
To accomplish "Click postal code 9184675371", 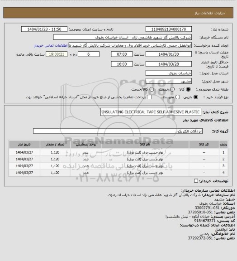I will [x=205, y=221].
